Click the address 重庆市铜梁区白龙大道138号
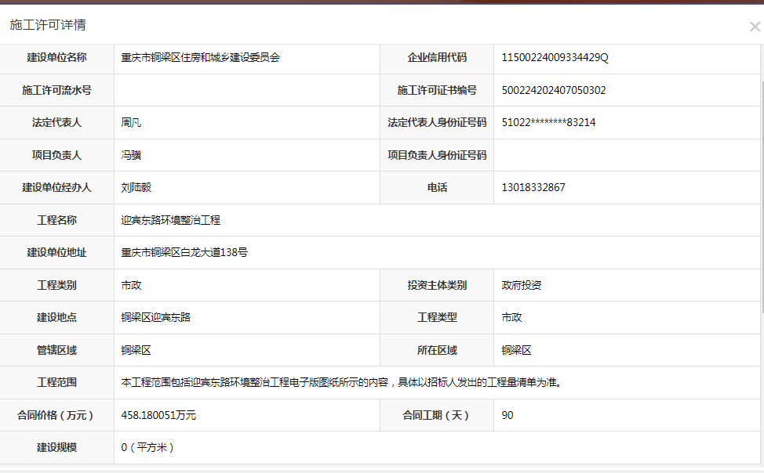This screenshot has width=764, height=473. click(184, 252)
